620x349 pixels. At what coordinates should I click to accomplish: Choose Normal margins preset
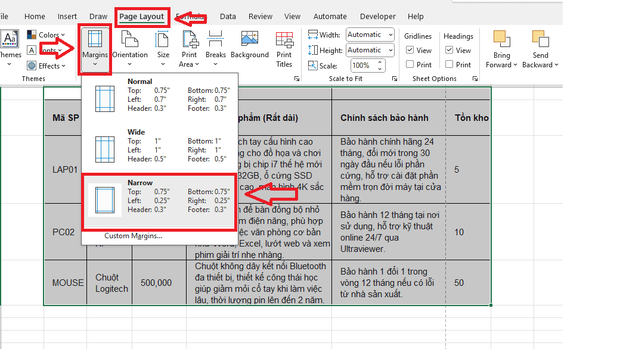pyautogui.click(x=160, y=98)
